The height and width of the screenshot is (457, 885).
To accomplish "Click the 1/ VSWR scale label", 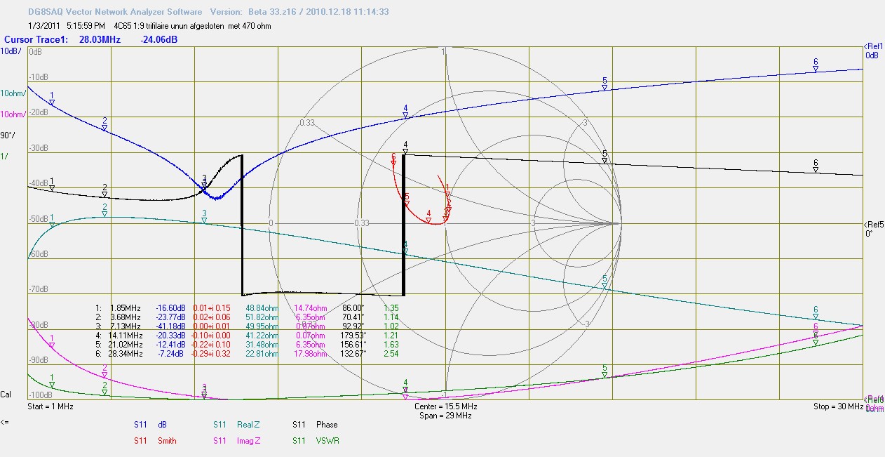I will point(4,156).
